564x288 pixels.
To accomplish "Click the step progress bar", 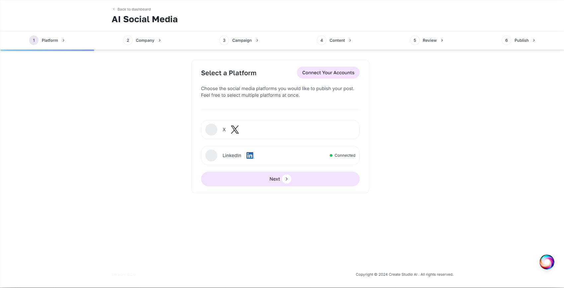I will [x=282, y=50].
